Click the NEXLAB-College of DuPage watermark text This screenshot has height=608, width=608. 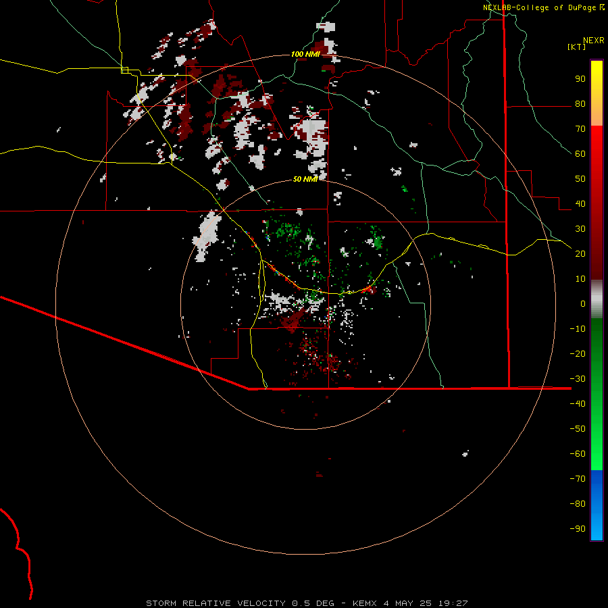(540, 7)
